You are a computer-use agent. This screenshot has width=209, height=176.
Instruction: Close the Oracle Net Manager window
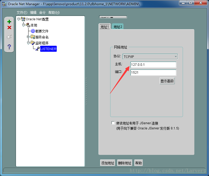201,3
